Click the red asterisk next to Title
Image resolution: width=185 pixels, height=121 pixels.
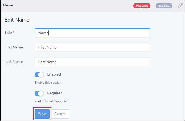click(13, 33)
